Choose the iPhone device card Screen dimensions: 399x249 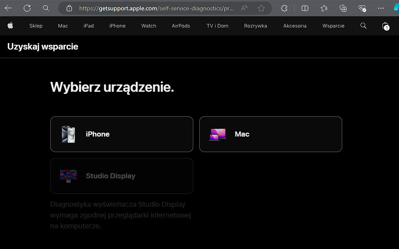tap(122, 134)
